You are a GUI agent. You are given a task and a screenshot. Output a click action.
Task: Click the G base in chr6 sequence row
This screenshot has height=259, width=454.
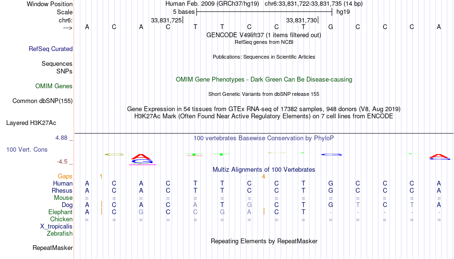pyautogui.click(x=331, y=27)
